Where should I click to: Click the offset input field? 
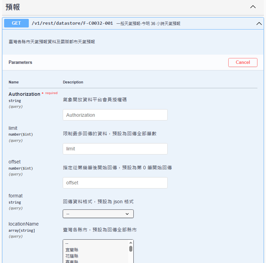[115, 183]
